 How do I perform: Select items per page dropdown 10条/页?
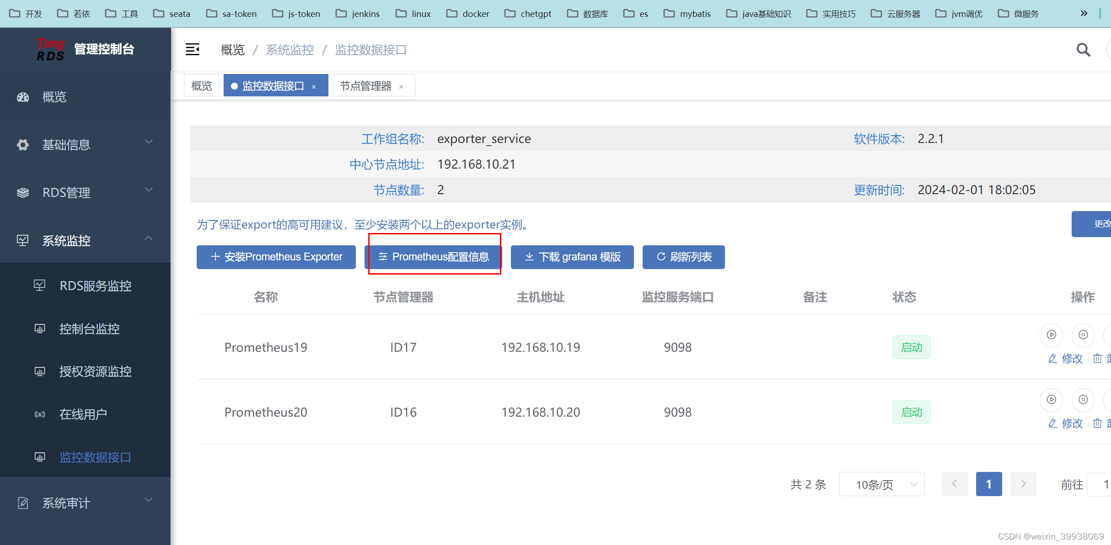coord(884,484)
